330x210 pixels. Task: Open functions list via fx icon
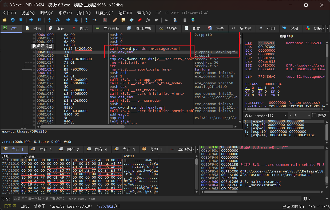[x=148, y=20]
